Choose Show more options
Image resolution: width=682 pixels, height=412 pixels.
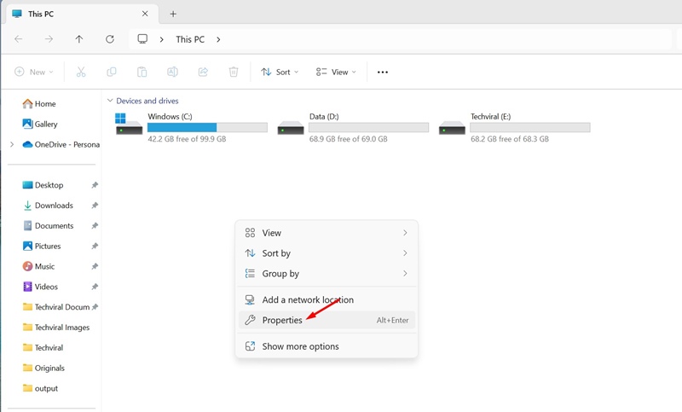coord(327,346)
